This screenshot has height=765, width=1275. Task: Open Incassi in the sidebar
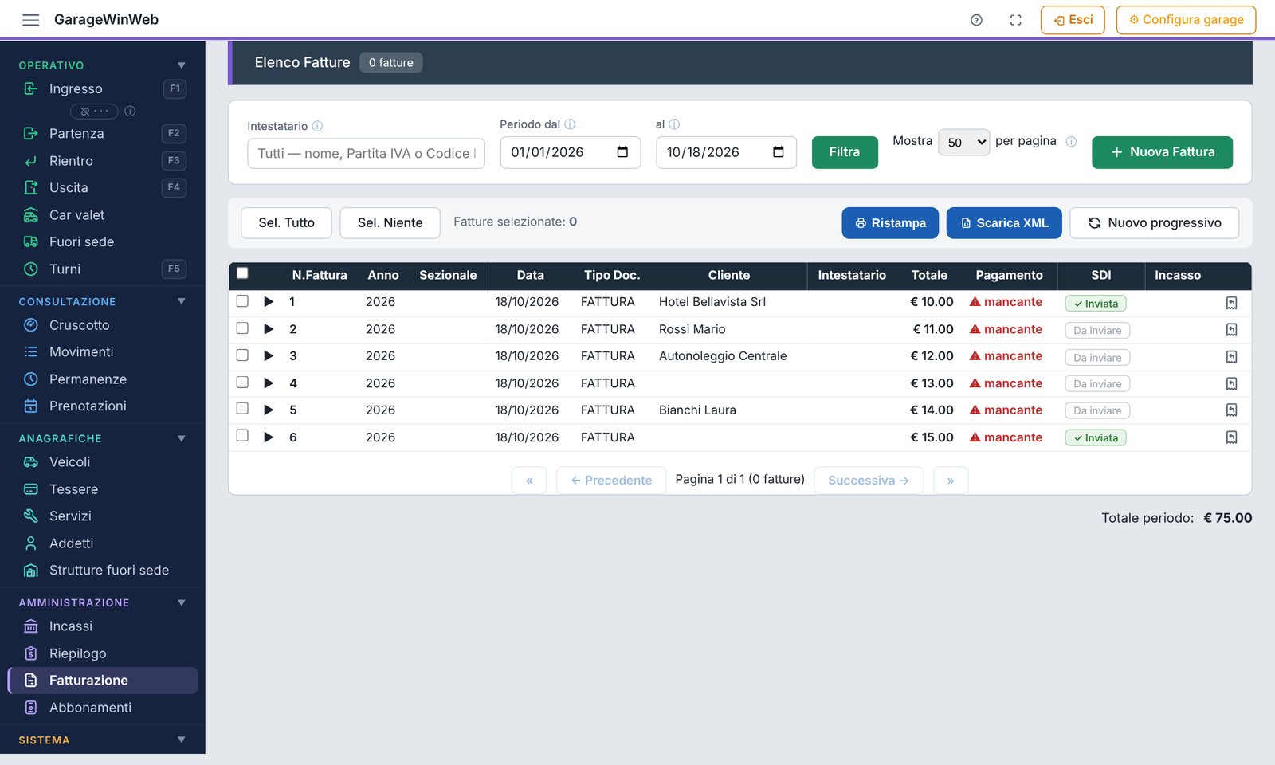102,626
